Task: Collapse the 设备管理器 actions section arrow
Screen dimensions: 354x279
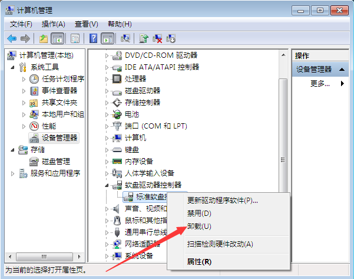Action: (342, 70)
